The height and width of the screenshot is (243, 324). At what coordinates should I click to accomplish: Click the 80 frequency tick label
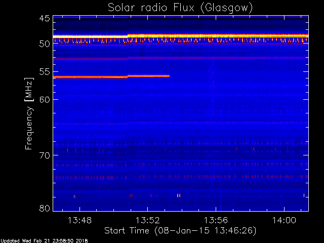45,208
